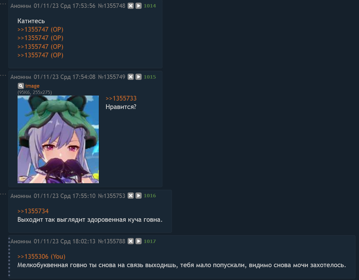Open the three-dot menu beside post 1014
The image size is (359, 280).
point(3,4)
